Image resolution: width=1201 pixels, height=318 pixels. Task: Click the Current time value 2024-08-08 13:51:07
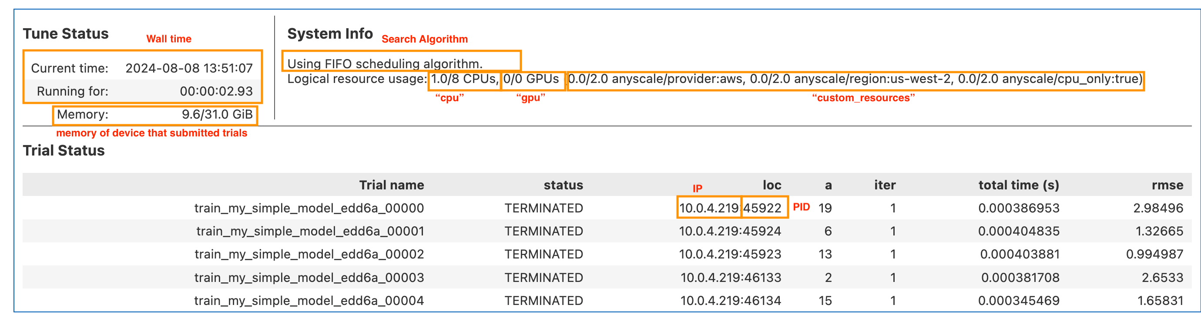click(189, 69)
